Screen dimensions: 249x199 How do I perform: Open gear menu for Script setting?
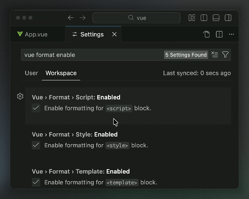[x=20, y=96]
